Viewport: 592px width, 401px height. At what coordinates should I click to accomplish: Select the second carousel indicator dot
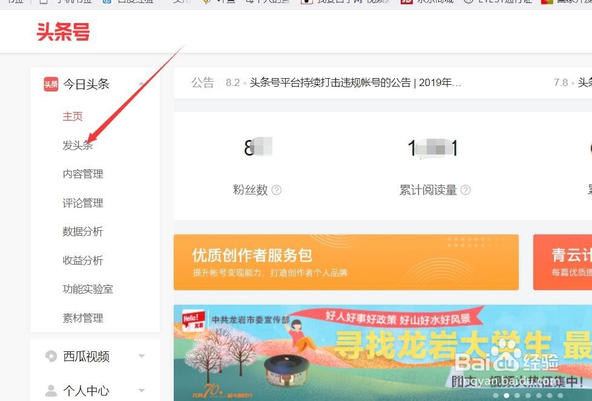(x=507, y=396)
